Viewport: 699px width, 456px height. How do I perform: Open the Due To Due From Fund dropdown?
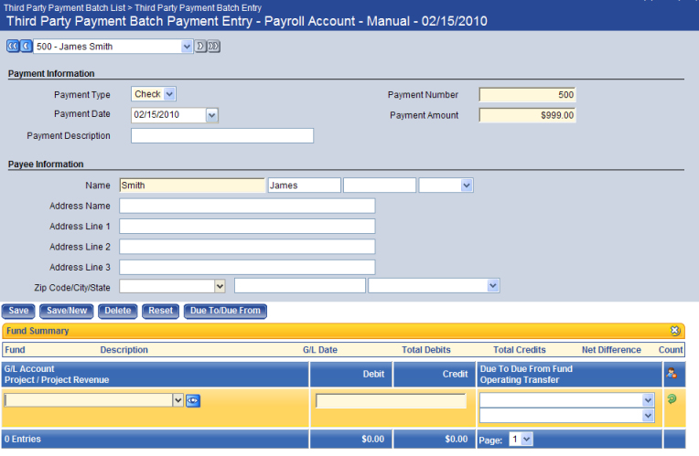click(649, 400)
